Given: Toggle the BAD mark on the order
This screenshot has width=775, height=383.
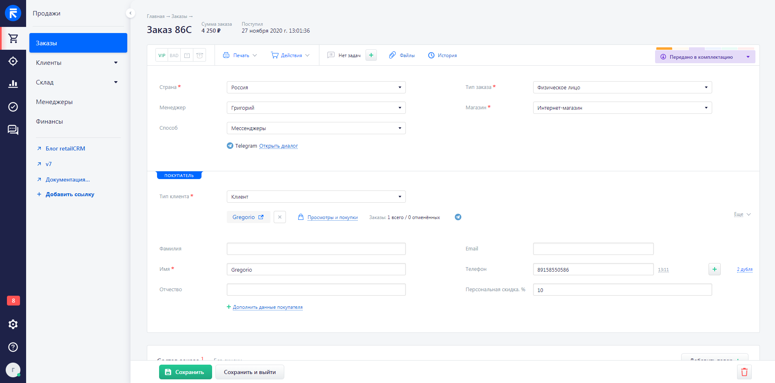Looking at the screenshot, I should pyautogui.click(x=174, y=55).
